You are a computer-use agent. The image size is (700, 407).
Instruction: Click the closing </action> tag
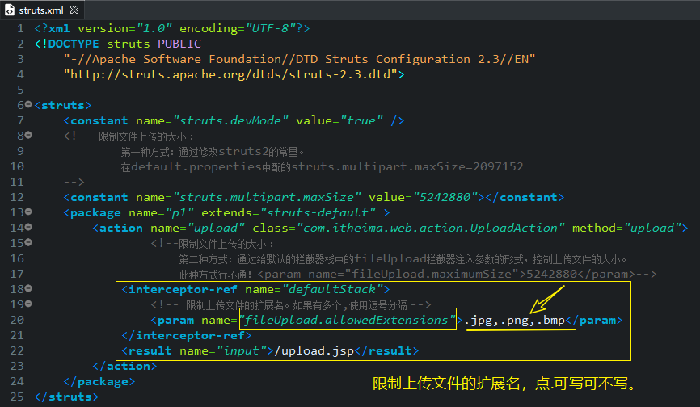point(124,366)
